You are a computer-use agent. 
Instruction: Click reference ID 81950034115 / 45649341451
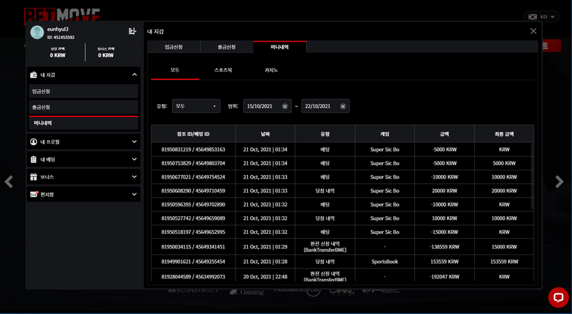pos(193,247)
